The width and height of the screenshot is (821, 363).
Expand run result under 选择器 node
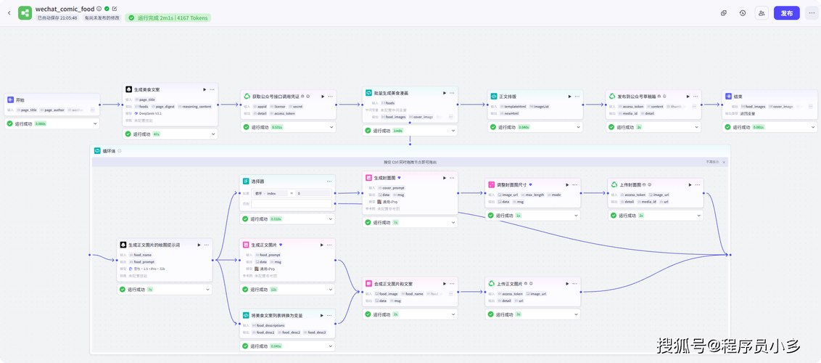tap(331, 219)
